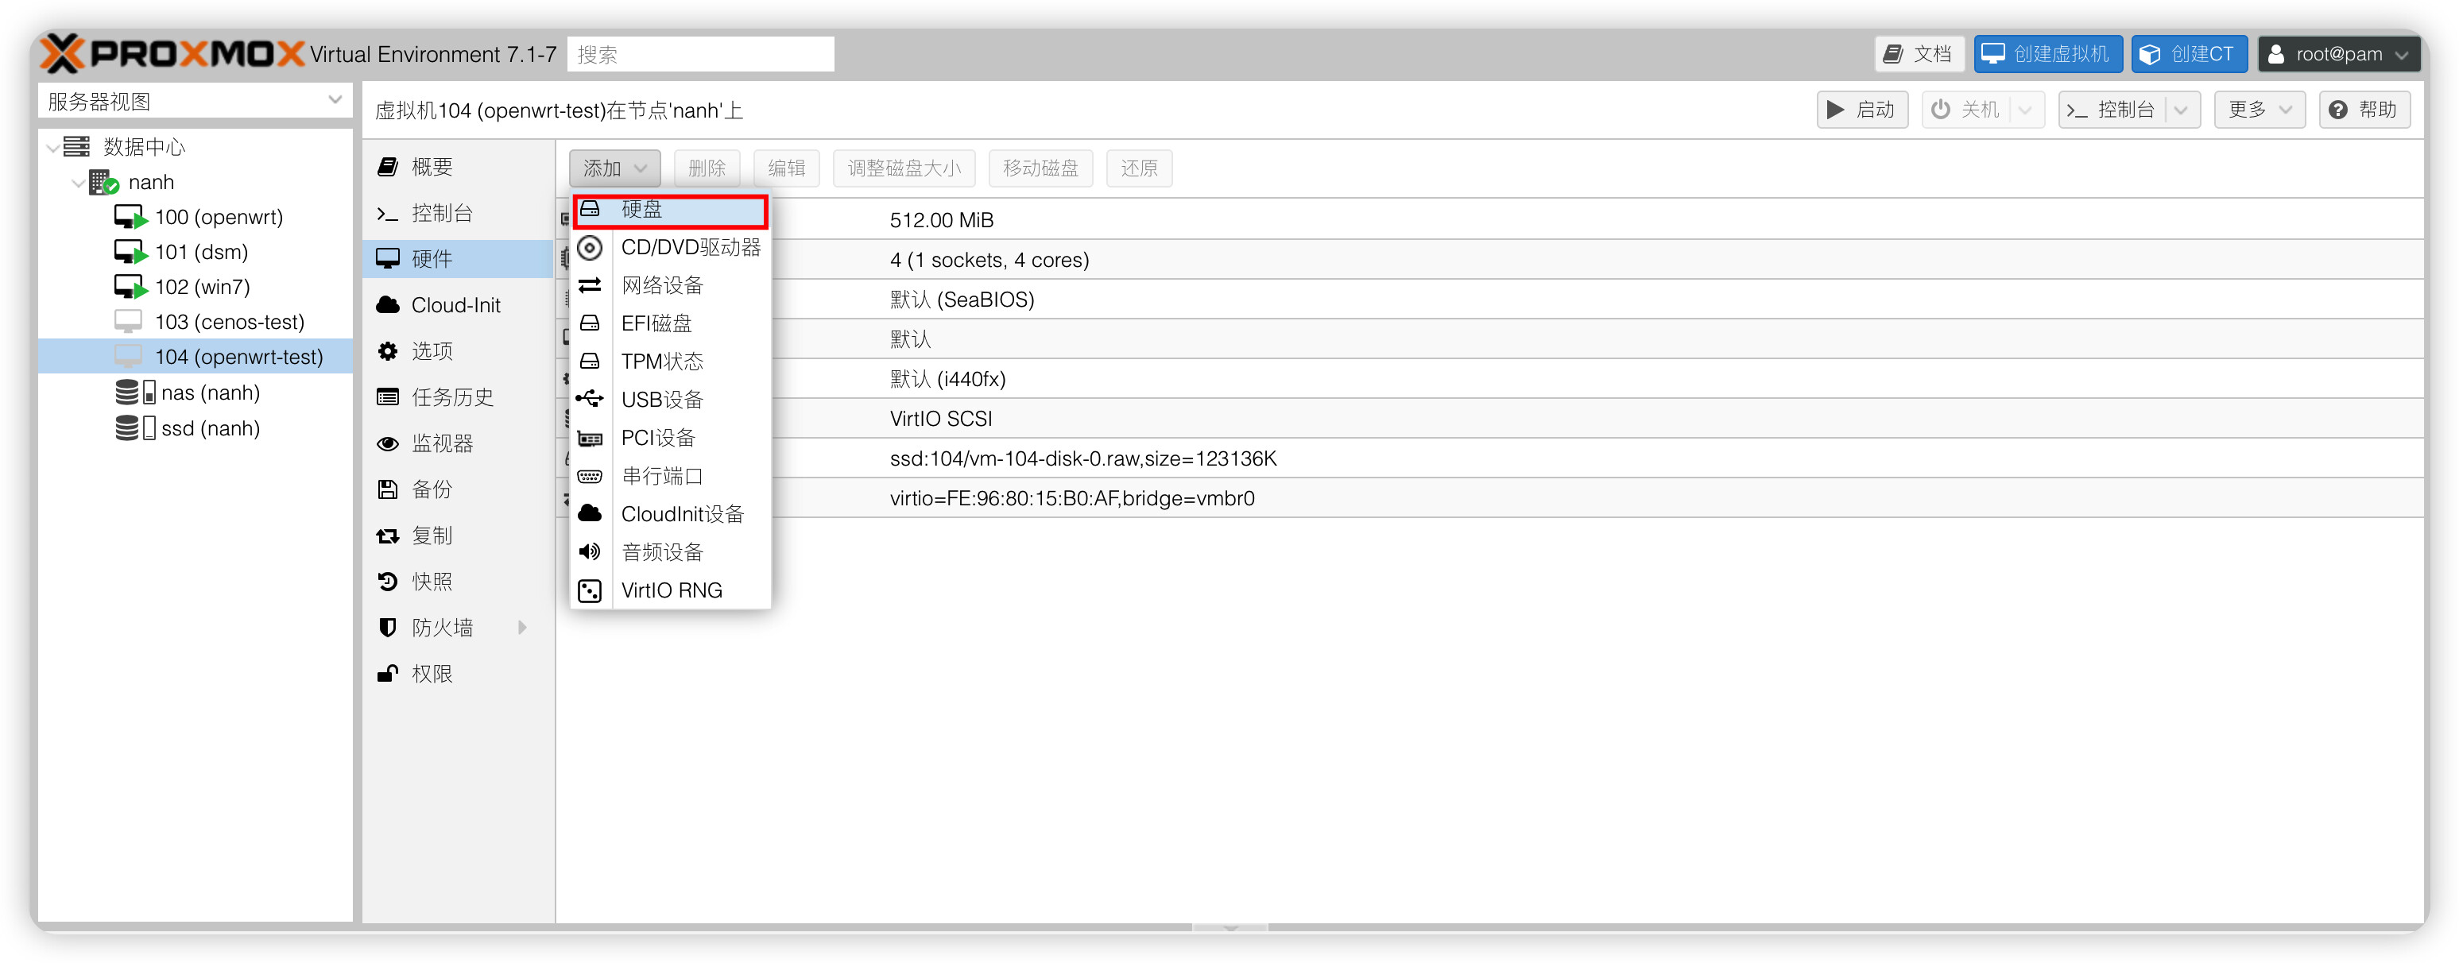This screenshot has height=963, width=2459.
Task: Click the hard disk icon for 硬盘
Action: click(590, 209)
